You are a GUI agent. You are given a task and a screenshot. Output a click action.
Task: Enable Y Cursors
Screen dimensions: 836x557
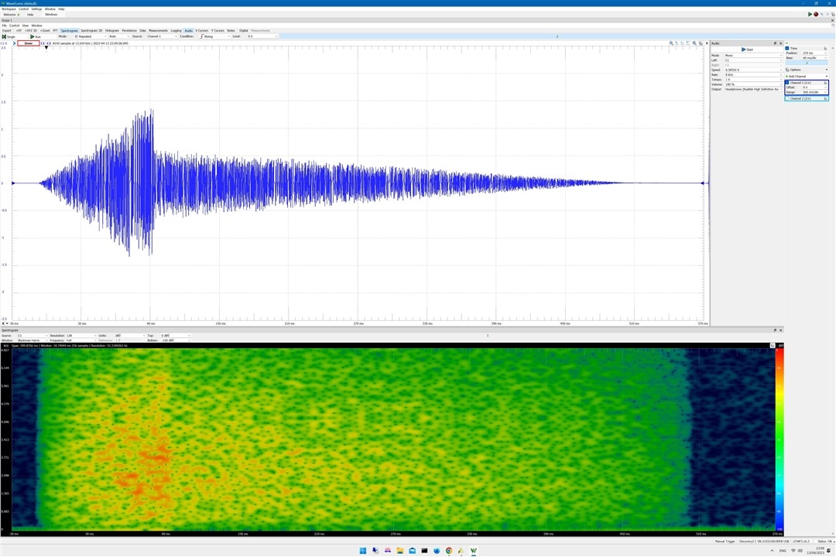(x=218, y=31)
